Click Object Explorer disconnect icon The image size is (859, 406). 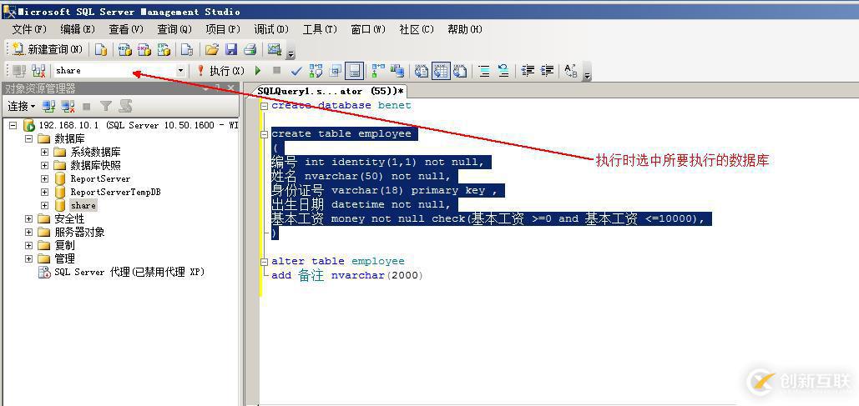[x=68, y=106]
